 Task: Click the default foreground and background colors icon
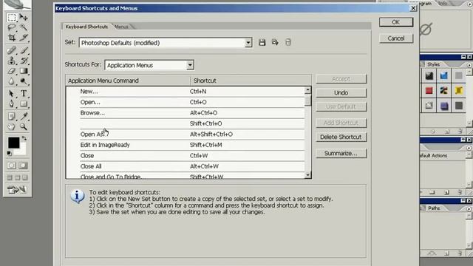tap(9, 153)
